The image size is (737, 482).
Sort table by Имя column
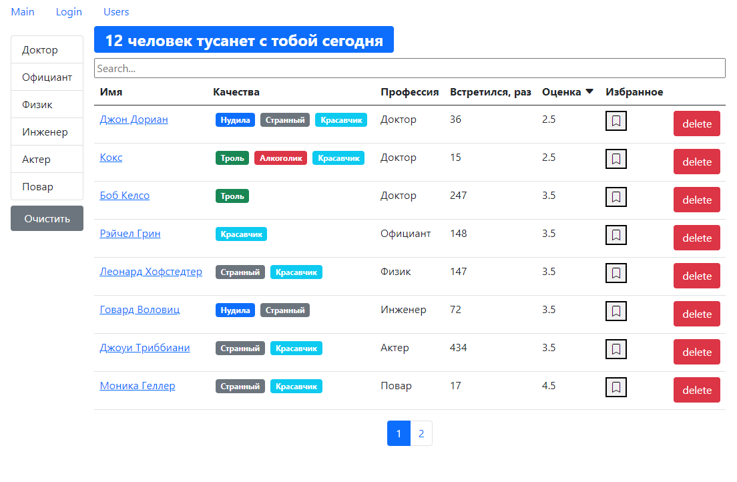coord(111,92)
